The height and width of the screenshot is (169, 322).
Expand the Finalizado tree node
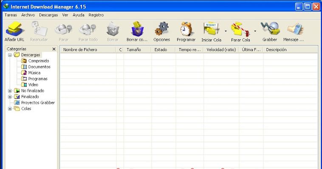click(x=10, y=97)
